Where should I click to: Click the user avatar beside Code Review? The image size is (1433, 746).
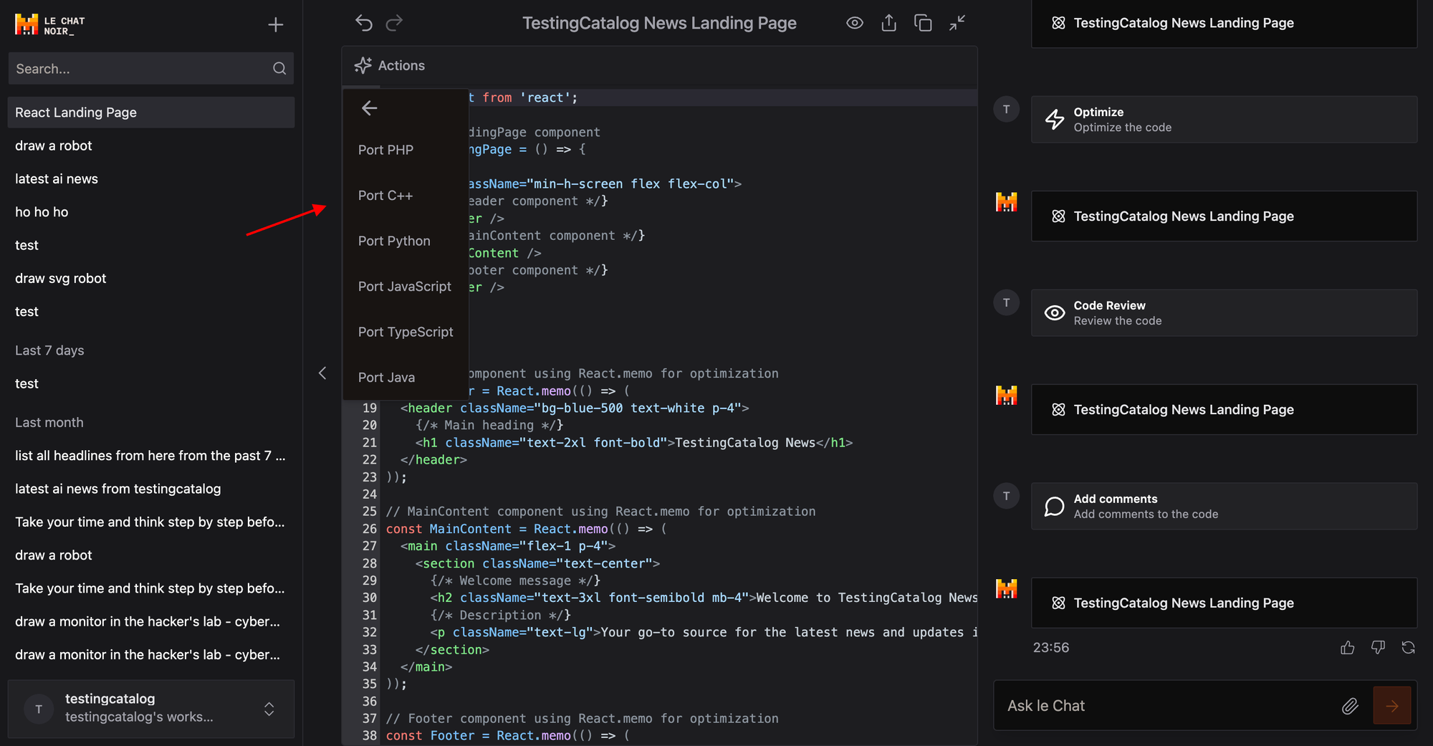coord(1007,303)
